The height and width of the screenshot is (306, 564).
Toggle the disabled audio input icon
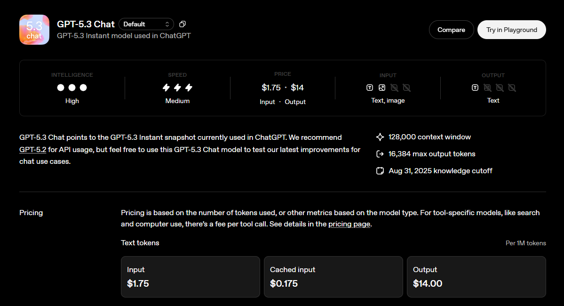pos(394,88)
